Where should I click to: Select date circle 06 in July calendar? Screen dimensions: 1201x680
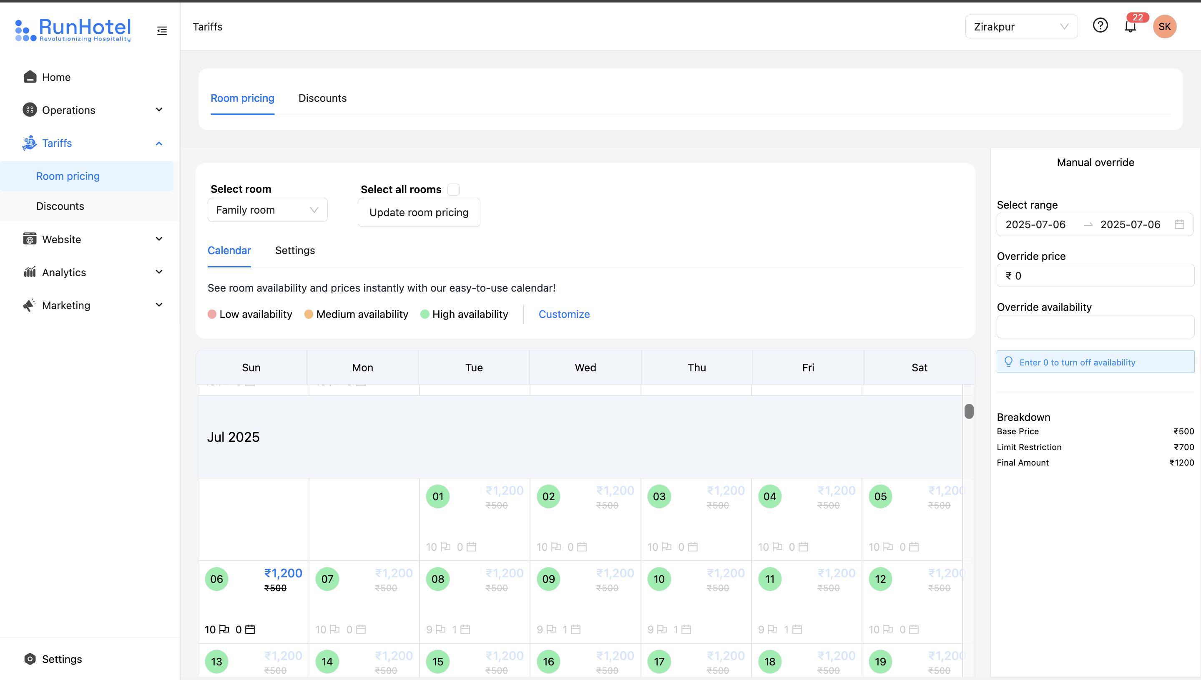click(216, 579)
